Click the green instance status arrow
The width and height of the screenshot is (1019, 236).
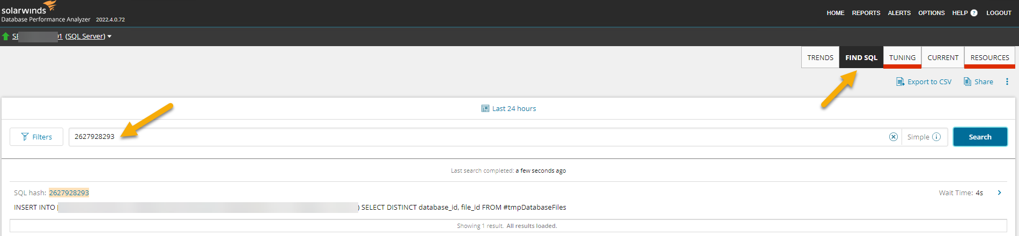[x=6, y=36]
